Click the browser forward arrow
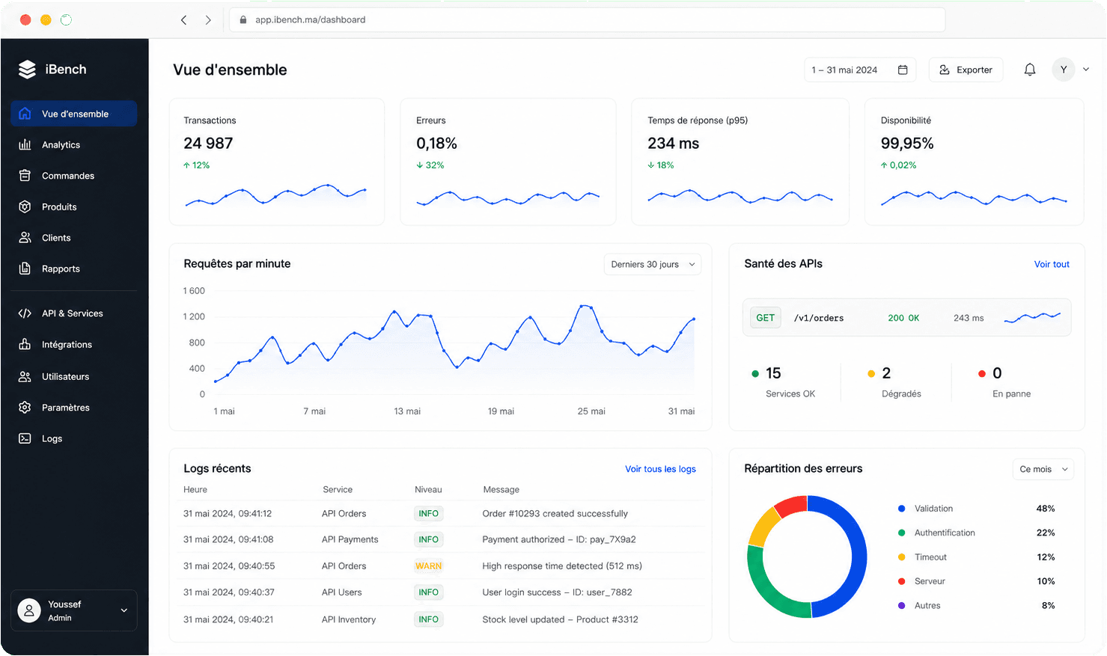Screen dimensions: 1107x656 [208, 20]
